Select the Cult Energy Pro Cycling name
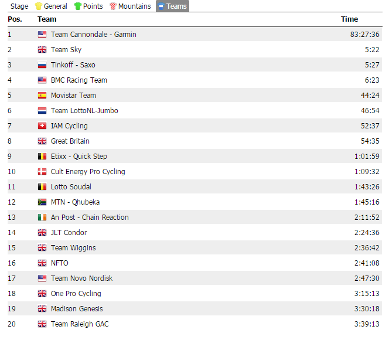 pos(88,172)
